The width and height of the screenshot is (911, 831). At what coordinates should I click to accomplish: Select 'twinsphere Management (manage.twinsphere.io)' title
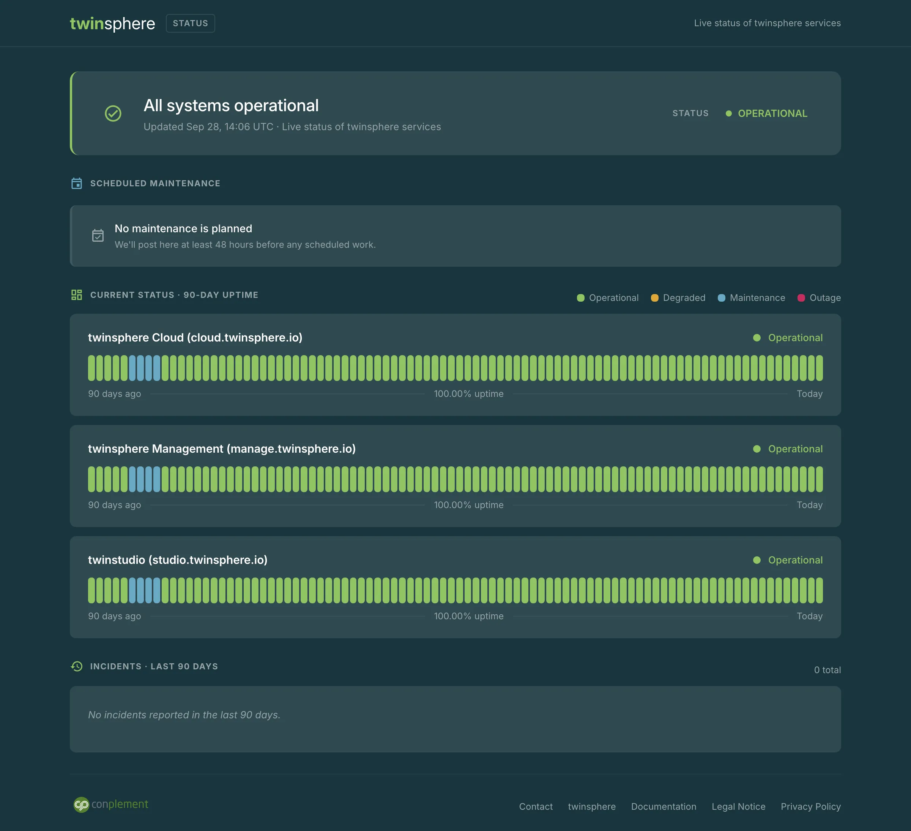click(222, 449)
